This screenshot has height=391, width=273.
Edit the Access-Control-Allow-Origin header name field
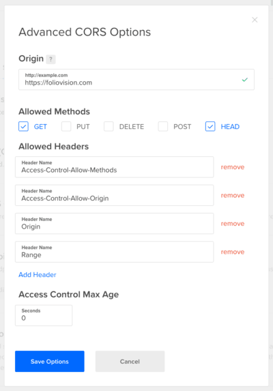click(115, 195)
